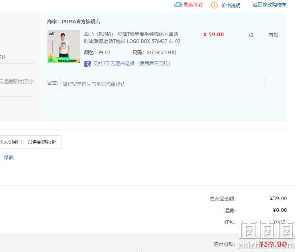Click the ¥ 59.00 item price

click(213, 35)
